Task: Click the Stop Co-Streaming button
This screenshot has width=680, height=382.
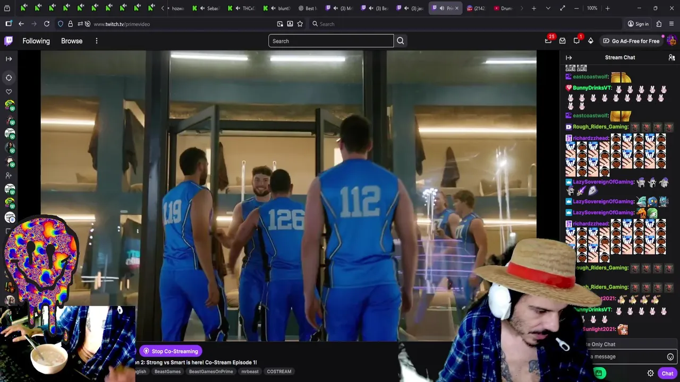Action: click(x=171, y=351)
